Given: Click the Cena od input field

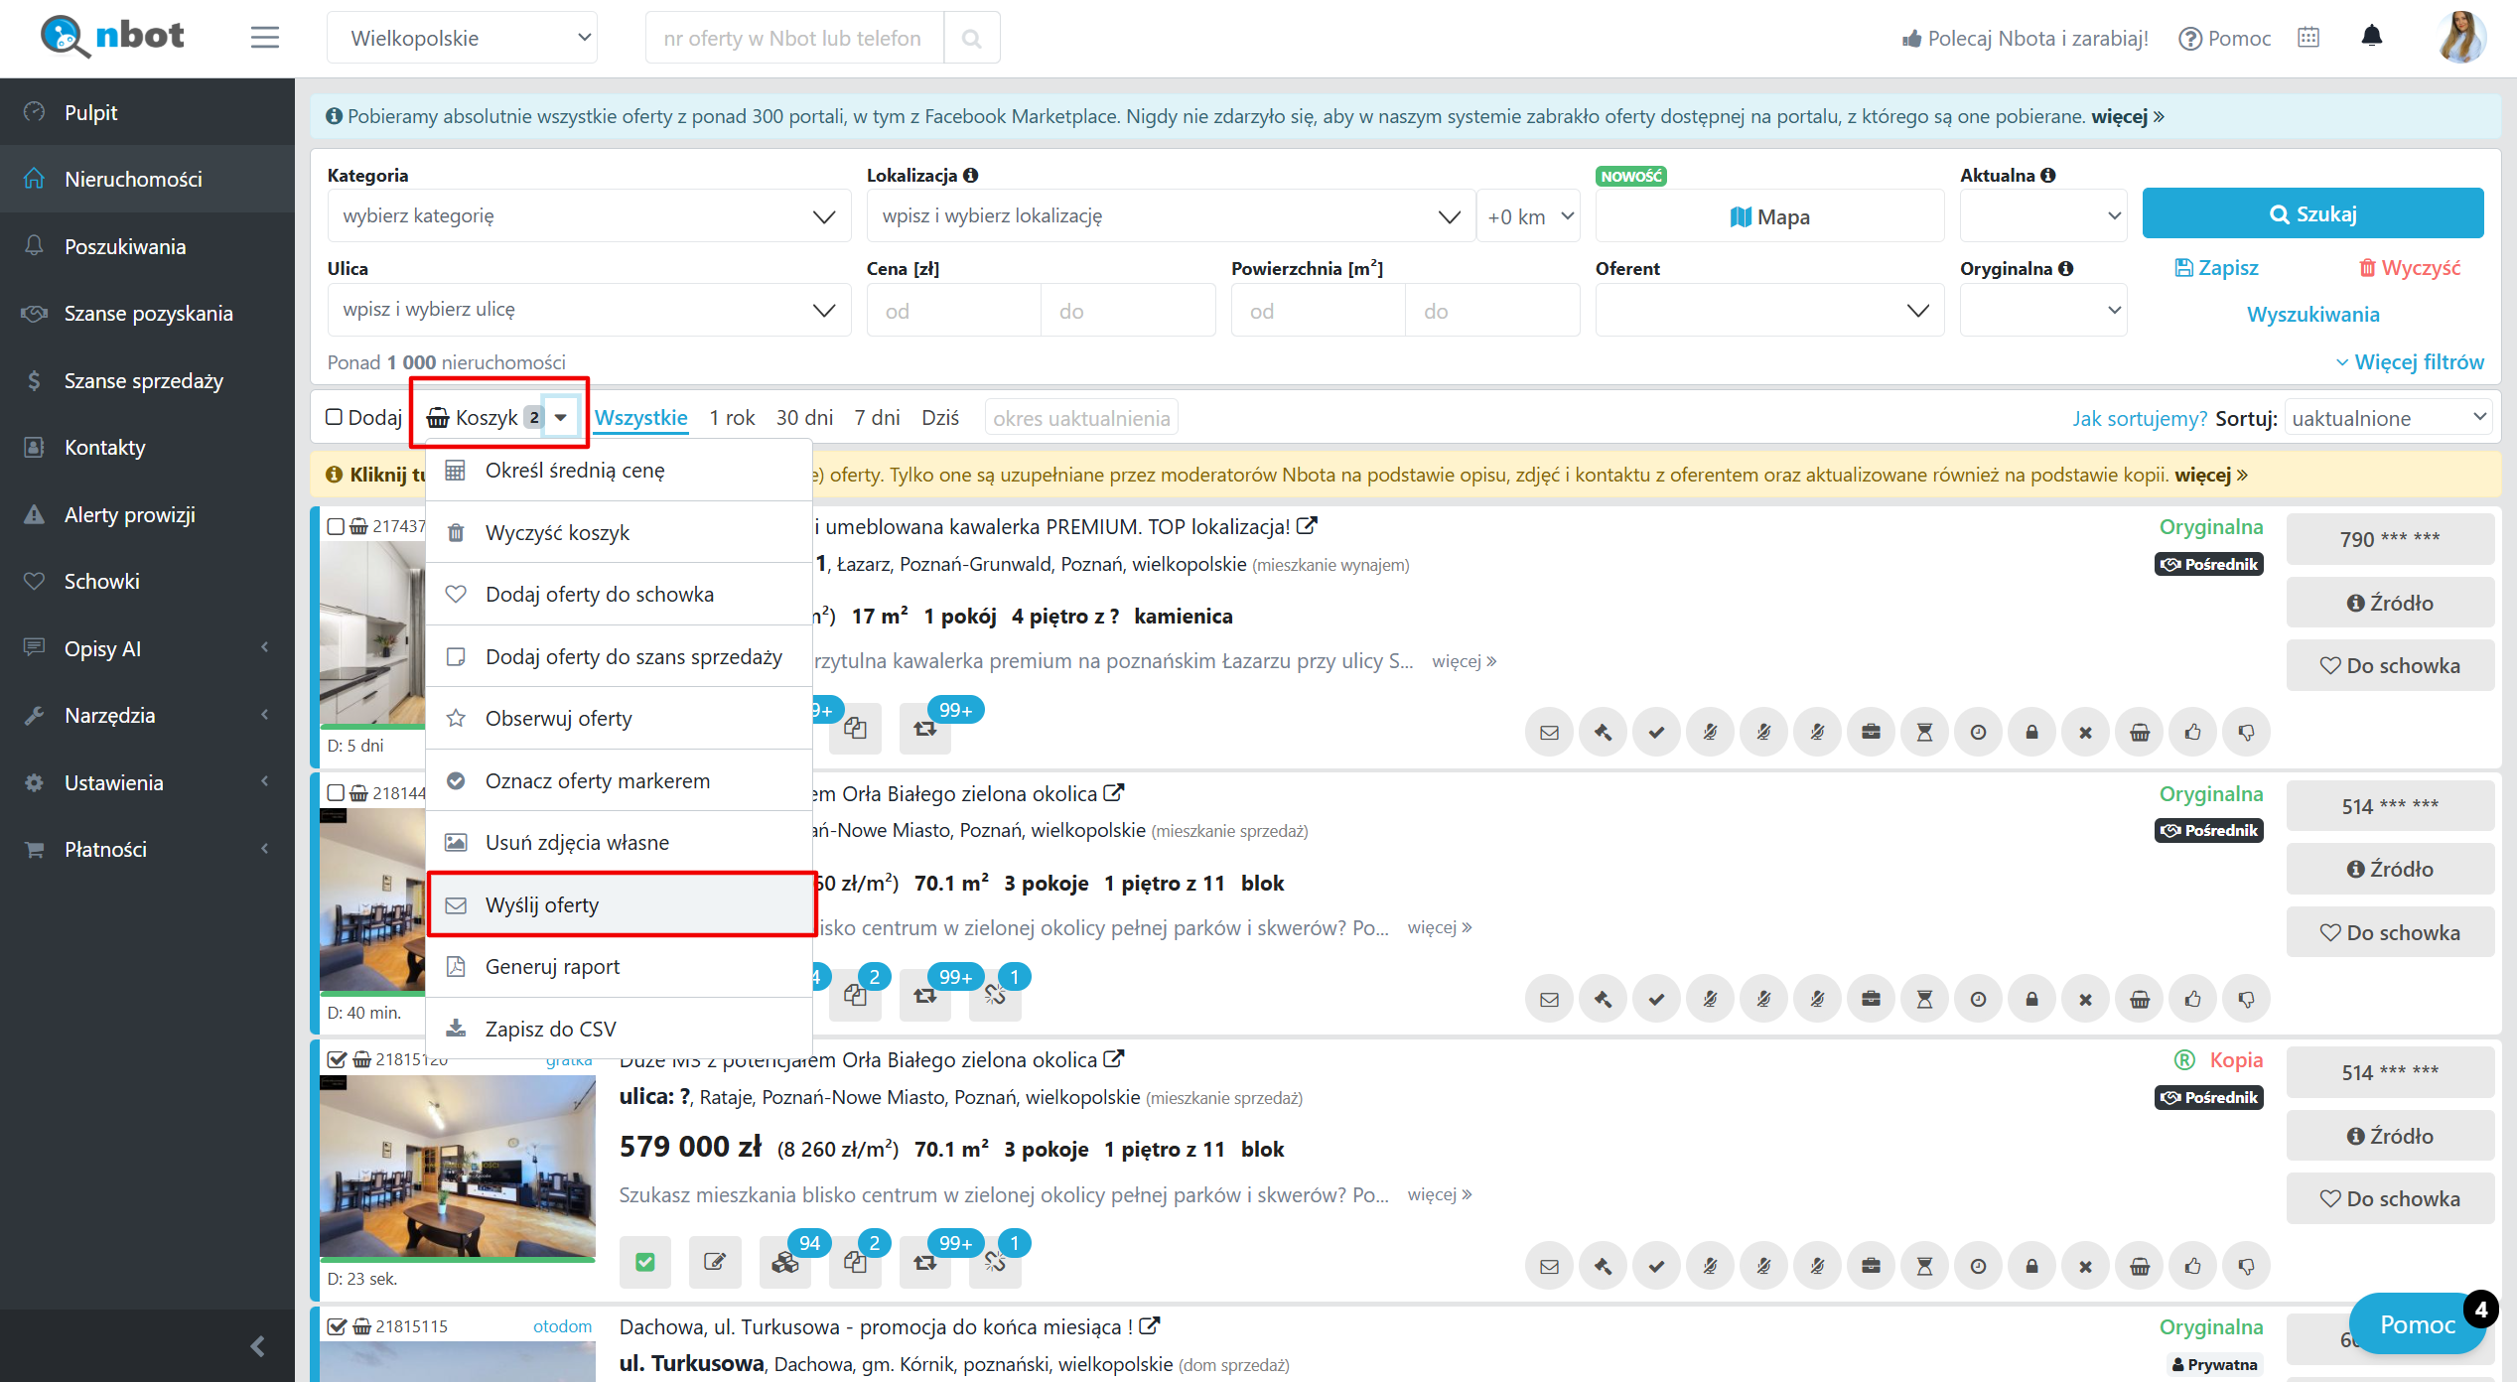Looking at the screenshot, I should pyautogui.click(x=953, y=312).
